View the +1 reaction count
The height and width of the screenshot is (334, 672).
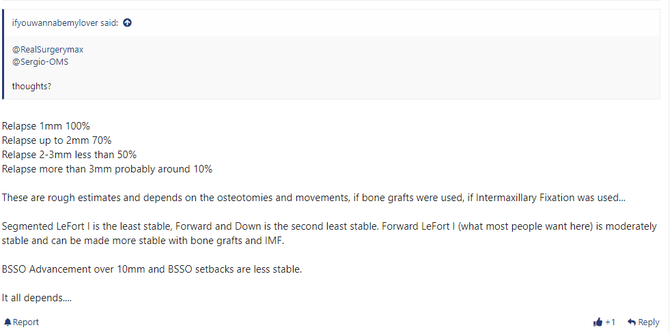[611, 322]
